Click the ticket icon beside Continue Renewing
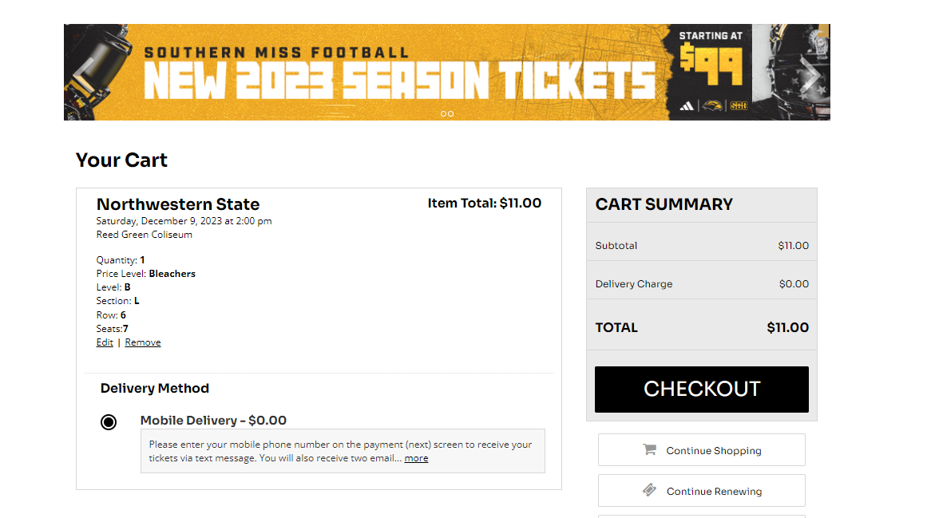 (x=649, y=491)
